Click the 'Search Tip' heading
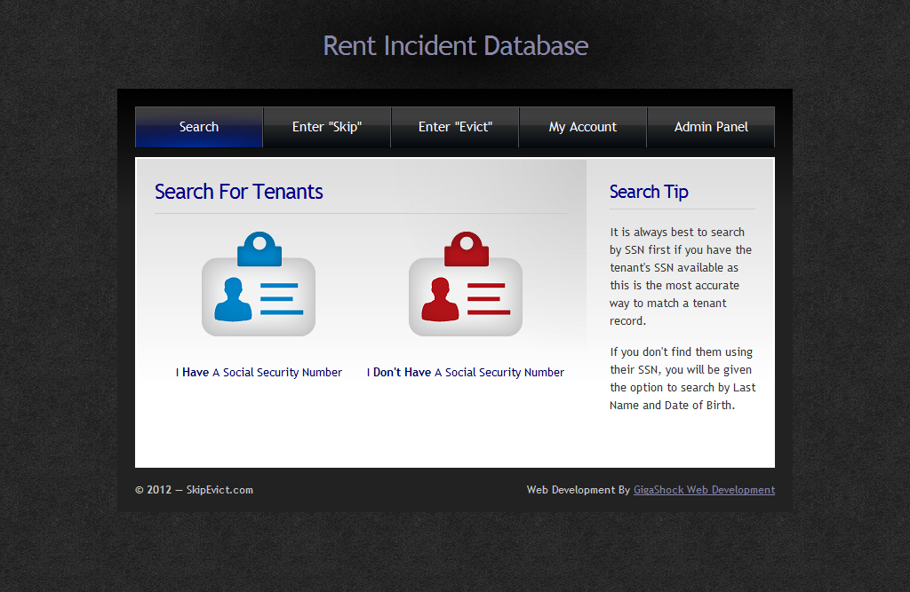The width and height of the screenshot is (910, 592). click(x=649, y=192)
